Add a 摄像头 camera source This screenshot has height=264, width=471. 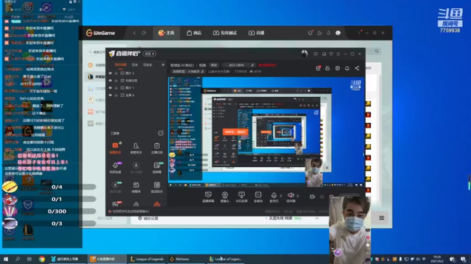[225, 197]
